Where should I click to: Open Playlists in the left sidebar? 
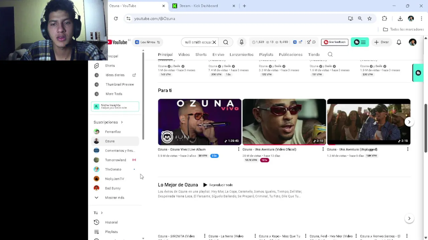115,232
